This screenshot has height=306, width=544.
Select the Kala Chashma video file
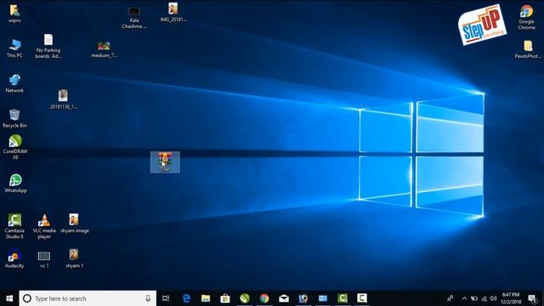(x=134, y=18)
